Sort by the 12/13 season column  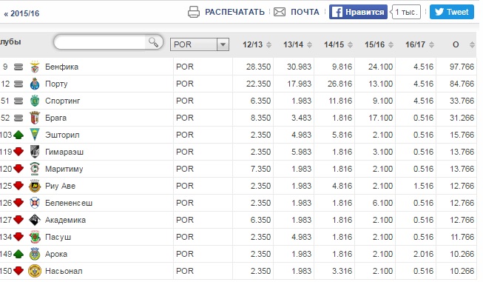(x=257, y=44)
